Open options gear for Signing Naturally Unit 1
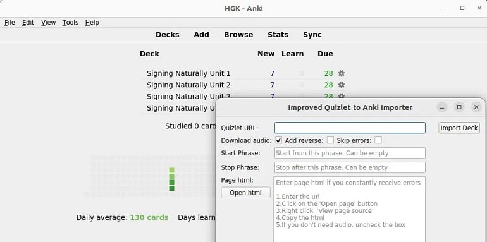This screenshot has width=487, height=242. click(x=342, y=73)
